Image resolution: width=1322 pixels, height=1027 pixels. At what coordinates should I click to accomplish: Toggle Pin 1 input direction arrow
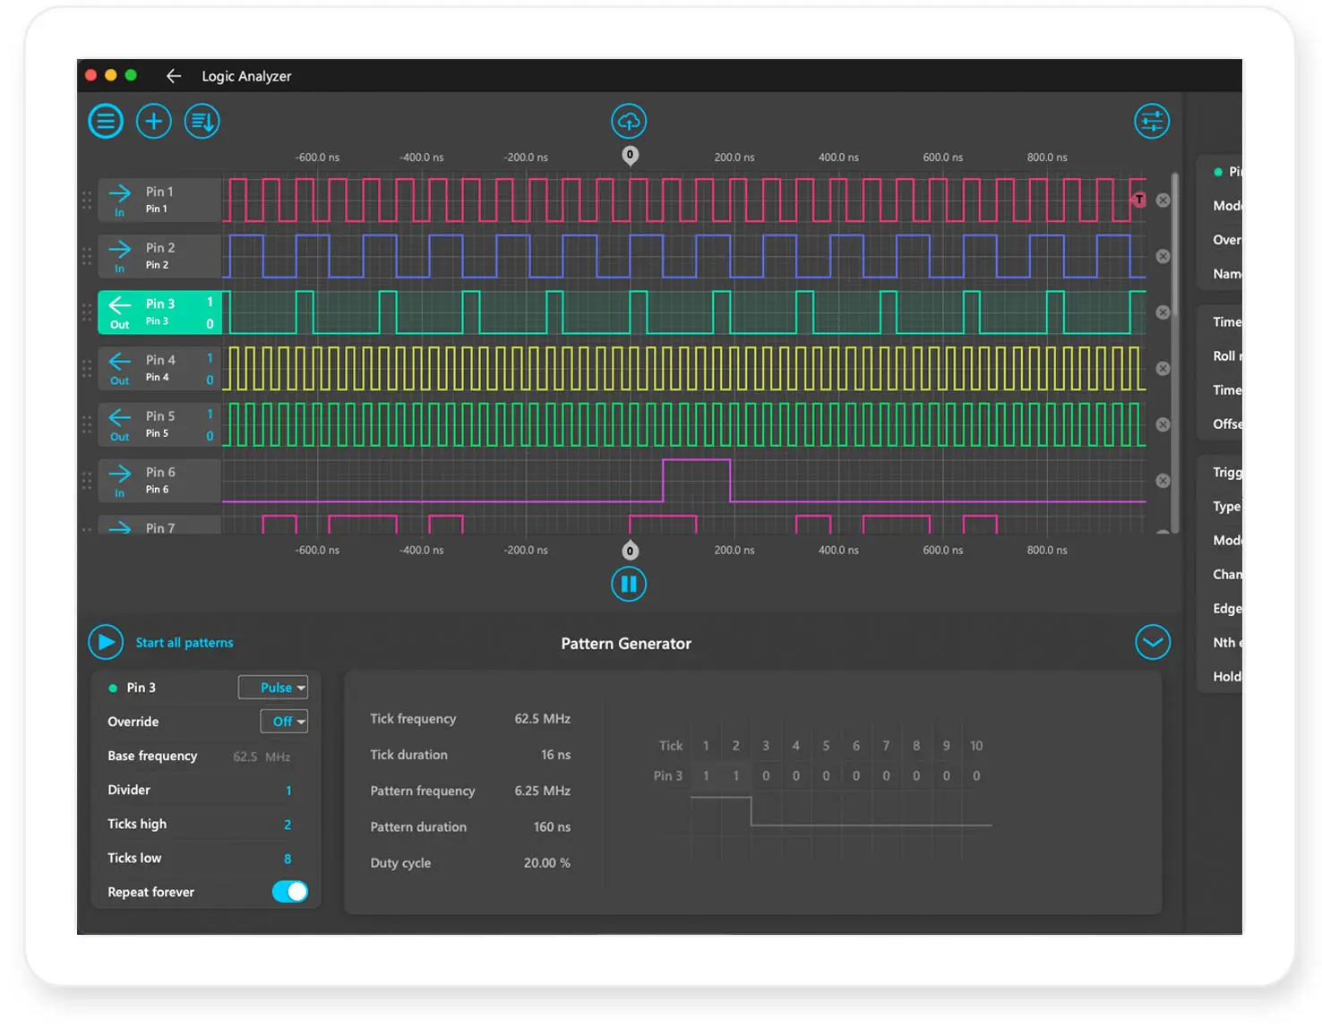click(120, 193)
